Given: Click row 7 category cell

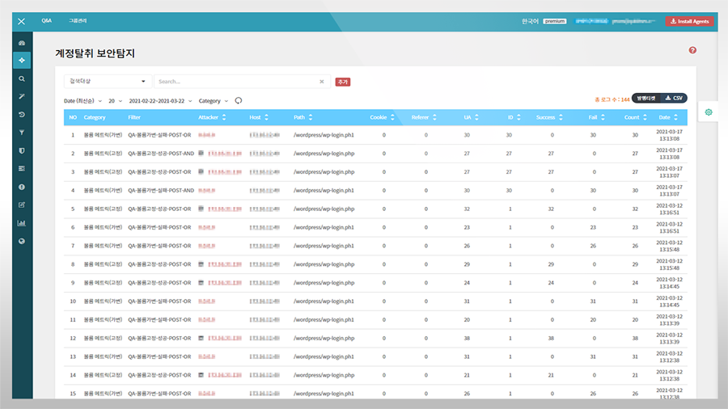Looking at the screenshot, I should [103, 246].
